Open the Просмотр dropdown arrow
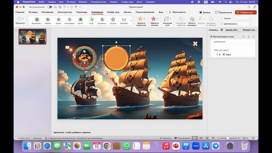 pyautogui.click(x=23, y=19)
